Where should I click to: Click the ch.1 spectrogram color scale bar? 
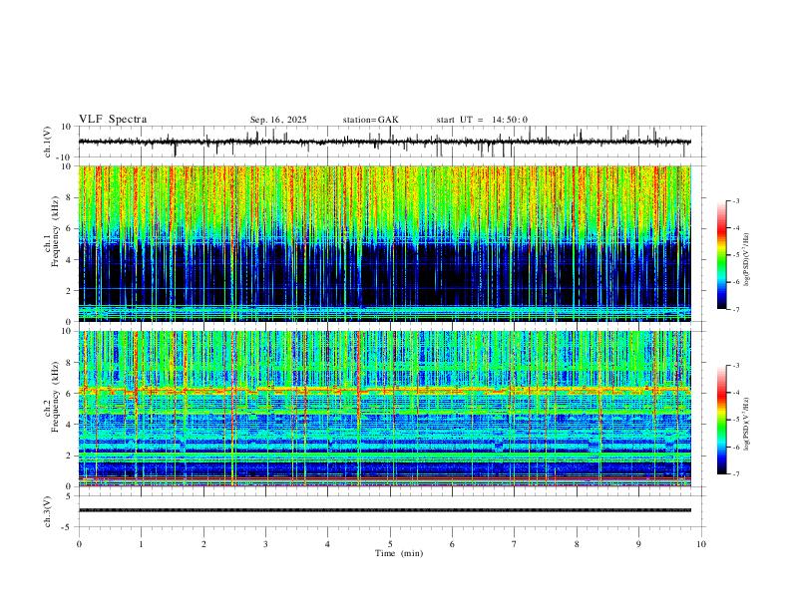[x=721, y=255]
